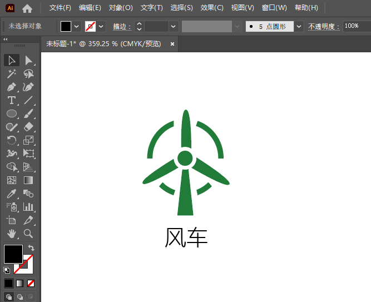
Task: Open the 文字(T) menu
Action: 152,8
